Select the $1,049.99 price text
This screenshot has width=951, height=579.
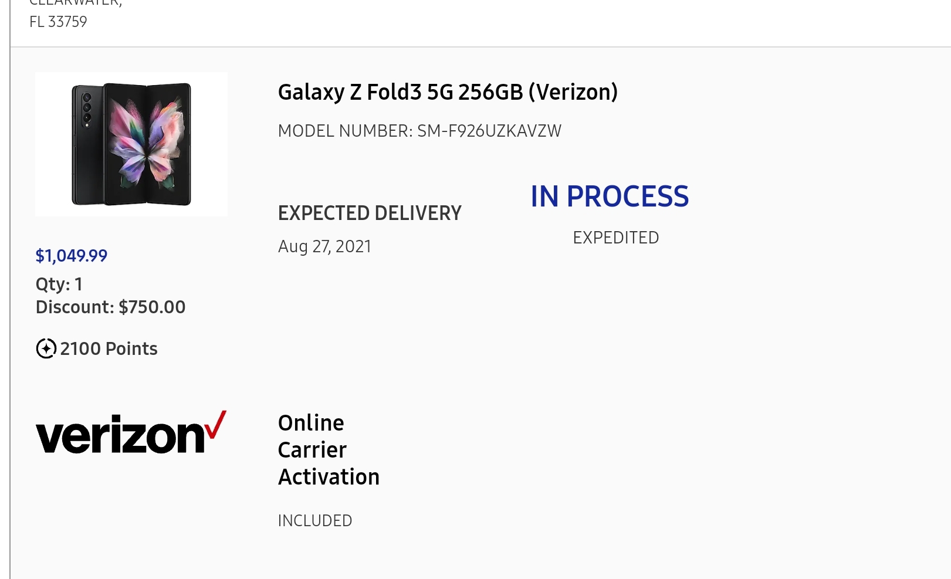[72, 256]
